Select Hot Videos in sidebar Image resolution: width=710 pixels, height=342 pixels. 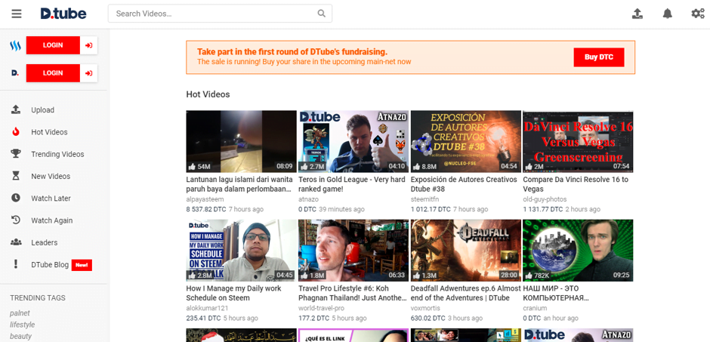point(49,132)
